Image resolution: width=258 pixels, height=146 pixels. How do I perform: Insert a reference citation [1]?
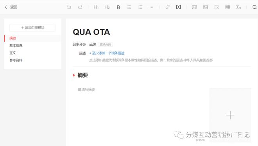(x=178, y=7)
